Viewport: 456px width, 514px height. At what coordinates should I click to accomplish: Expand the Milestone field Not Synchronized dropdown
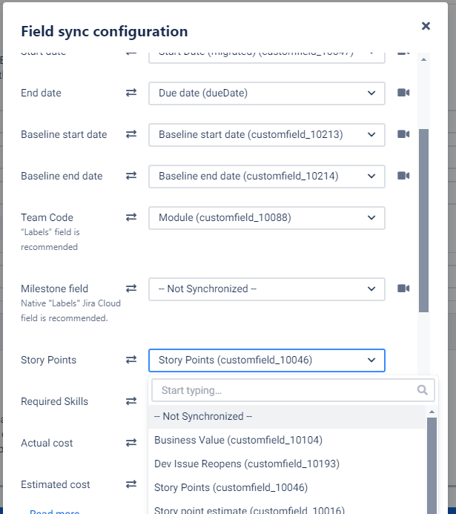click(267, 289)
